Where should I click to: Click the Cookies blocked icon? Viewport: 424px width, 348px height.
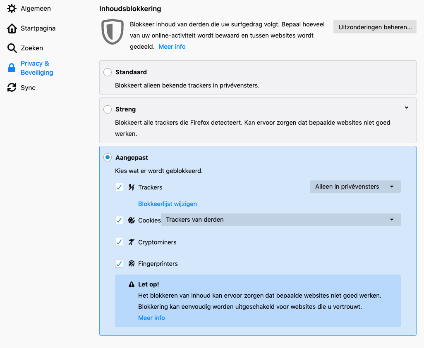click(132, 220)
